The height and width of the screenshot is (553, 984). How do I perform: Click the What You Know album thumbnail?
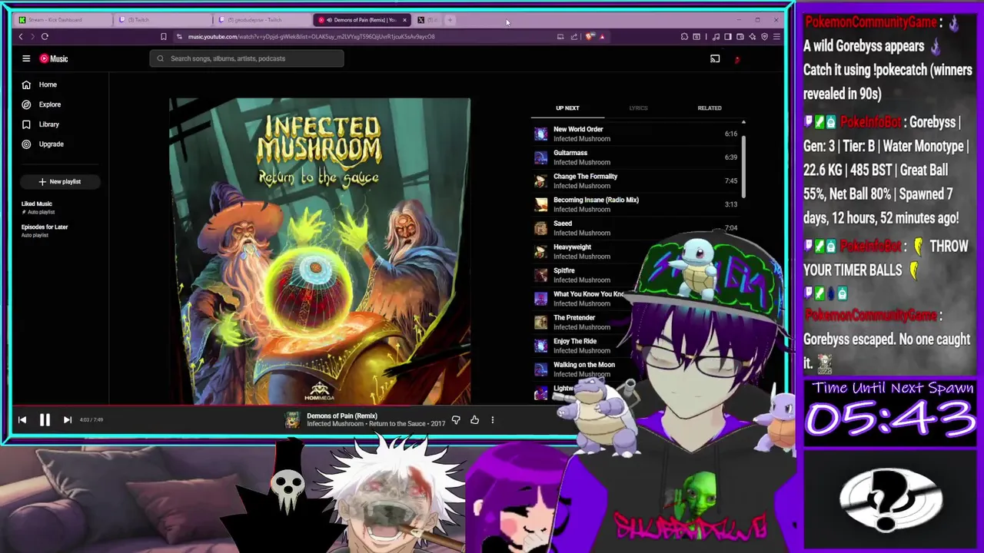(x=540, y=299)
